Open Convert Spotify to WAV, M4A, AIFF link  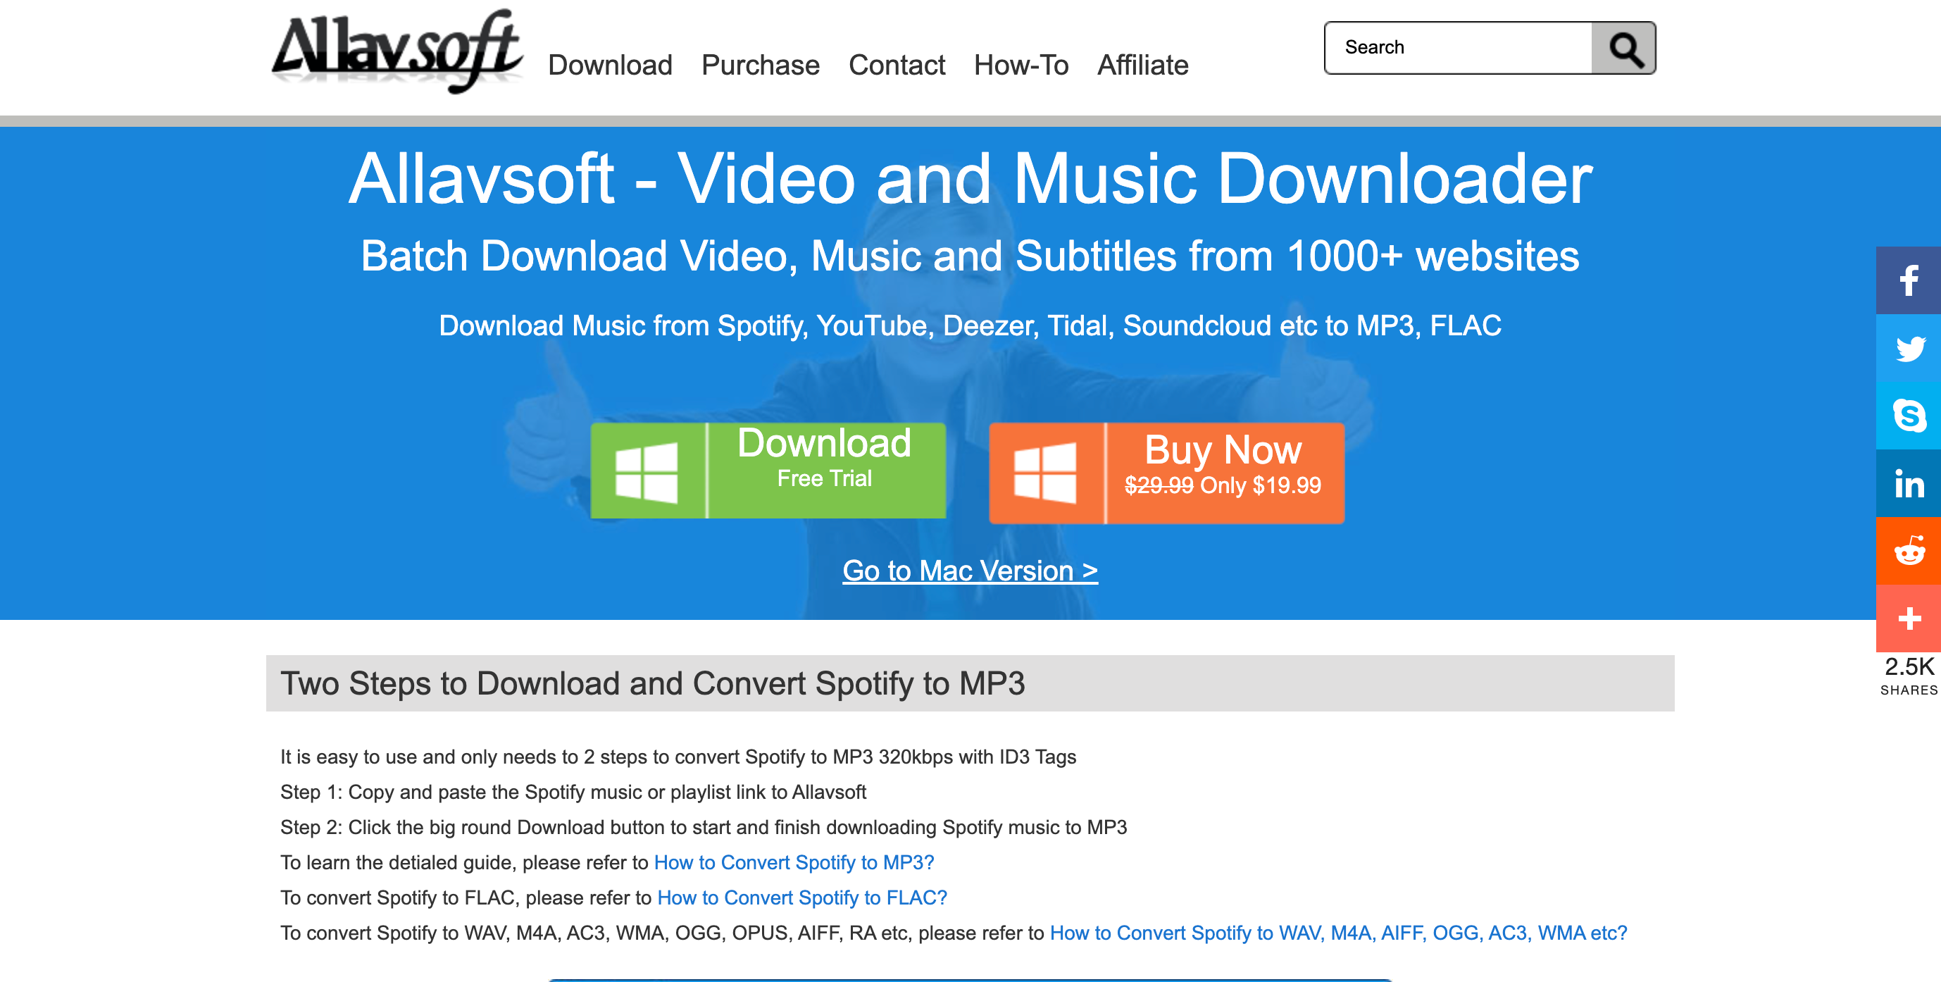pos(1338,933)
